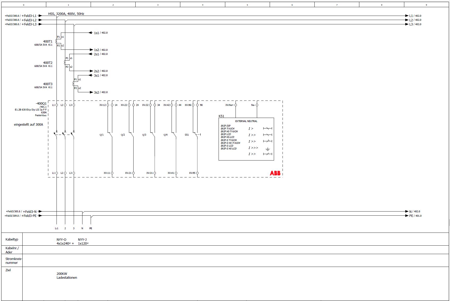Open the 1s1 / 402.0 reference
The width and height of the screenshot is (450, 301).
(x=100, y=33)
